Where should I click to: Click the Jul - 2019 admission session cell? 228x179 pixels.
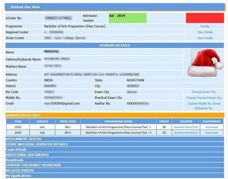point(127,18)
